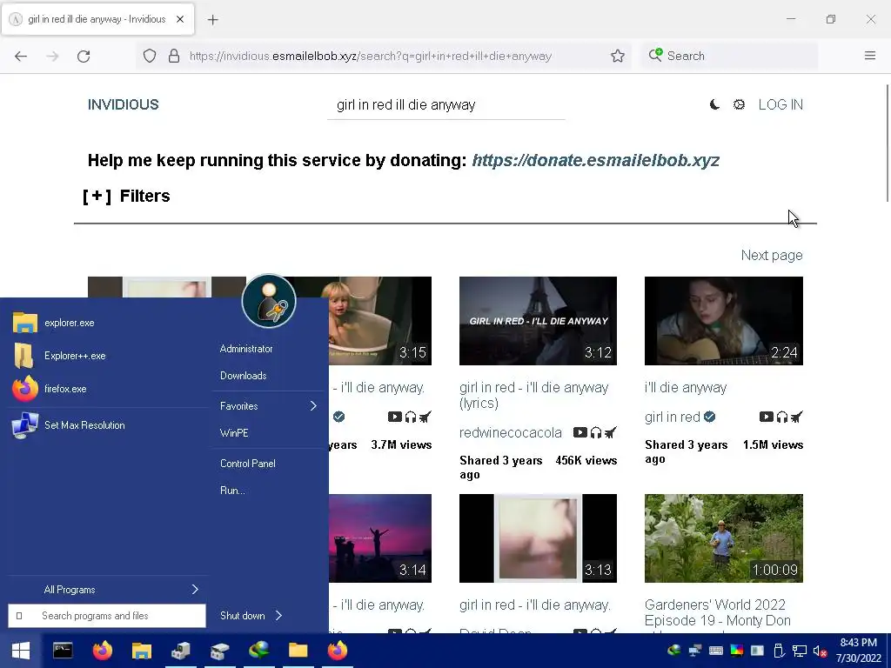Viewport: 891px width, 668px height.
Task: Expand Shut down options arrow
Action: click(279, 616)
